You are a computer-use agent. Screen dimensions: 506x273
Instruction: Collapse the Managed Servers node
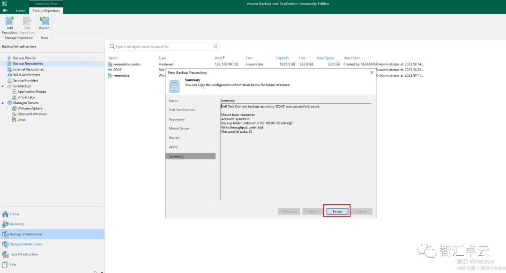pyautogui.click(x=3, y=102)
